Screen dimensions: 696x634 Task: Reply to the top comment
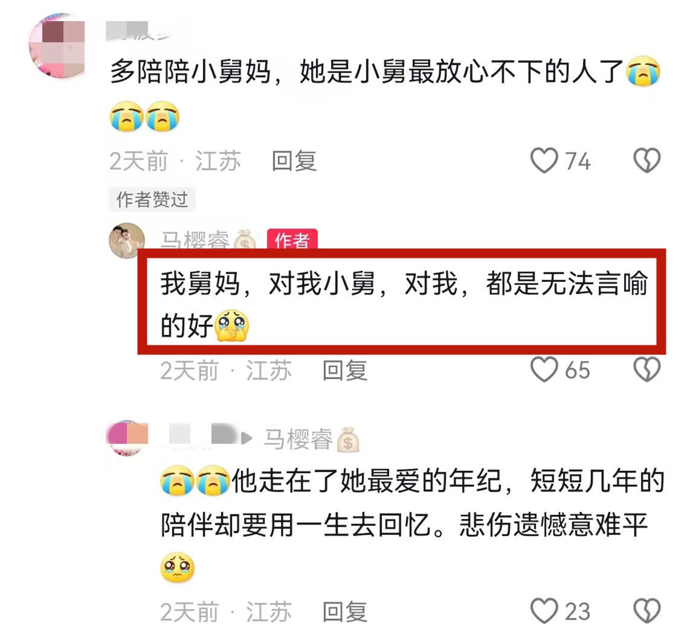point(294,161)
